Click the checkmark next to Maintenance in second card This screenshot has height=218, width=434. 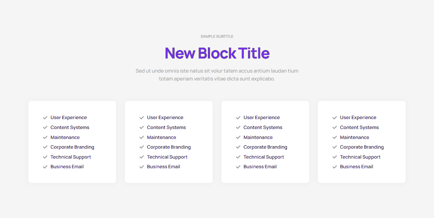click(142, 138)
